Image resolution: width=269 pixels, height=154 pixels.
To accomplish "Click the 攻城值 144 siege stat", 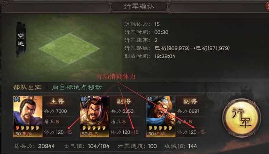I will (x=180, y=146).
